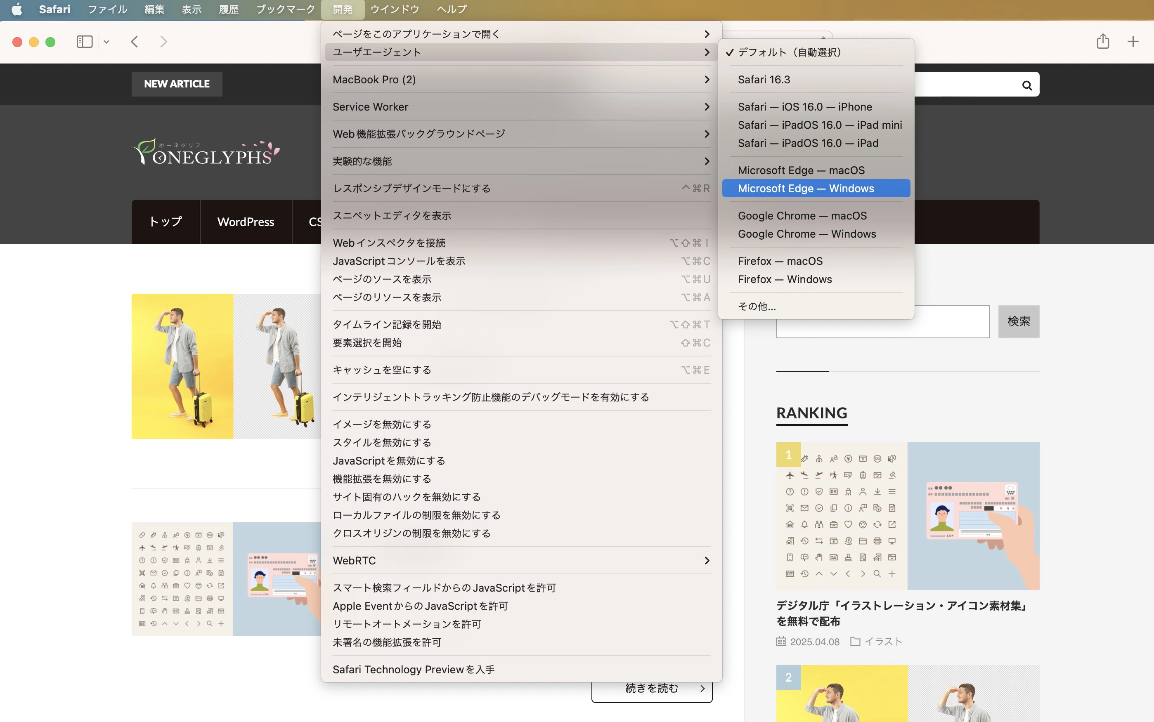Open the ファイル menu

pyautogui.click(x=107, y=9)
